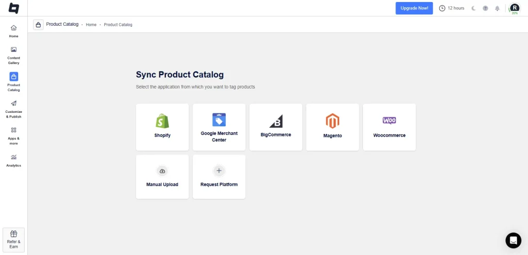Open the R profile avatar menu
The image size is (528, 255).
515,8
